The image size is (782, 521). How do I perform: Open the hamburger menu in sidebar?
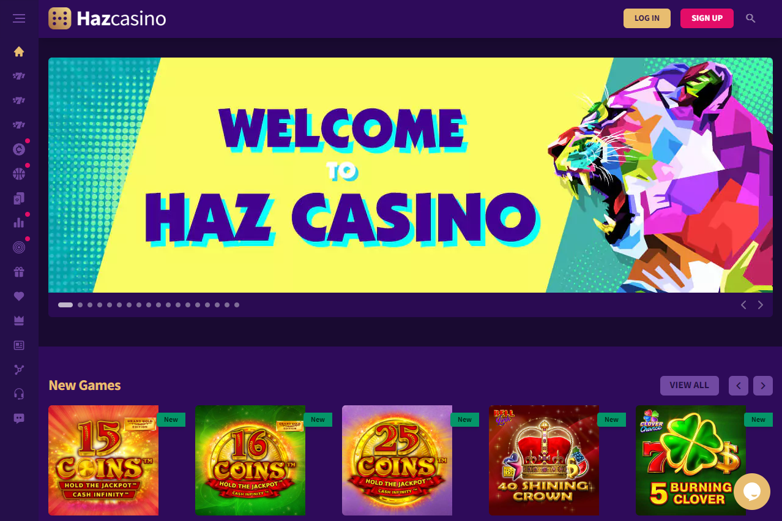click(x=19, y=18)
